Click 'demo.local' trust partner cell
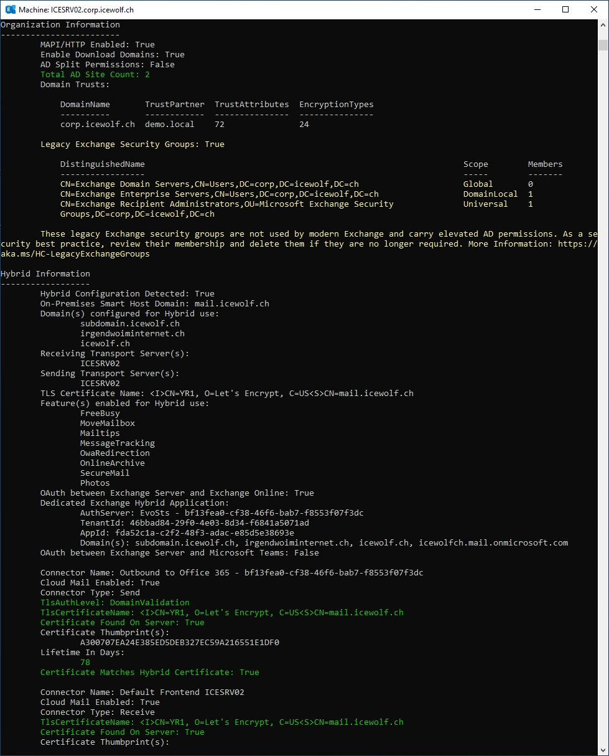Image resolution: width=609 pixels, height=756 pixels. [170, 125]
